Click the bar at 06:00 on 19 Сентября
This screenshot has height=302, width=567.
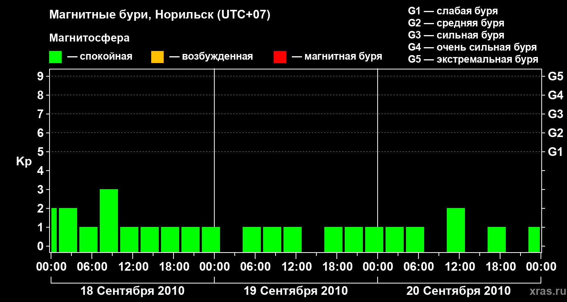(x=252, y=239)
